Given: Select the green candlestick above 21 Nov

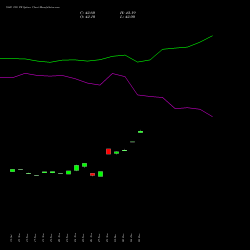Looking at the screenshot, I should 68,172.
